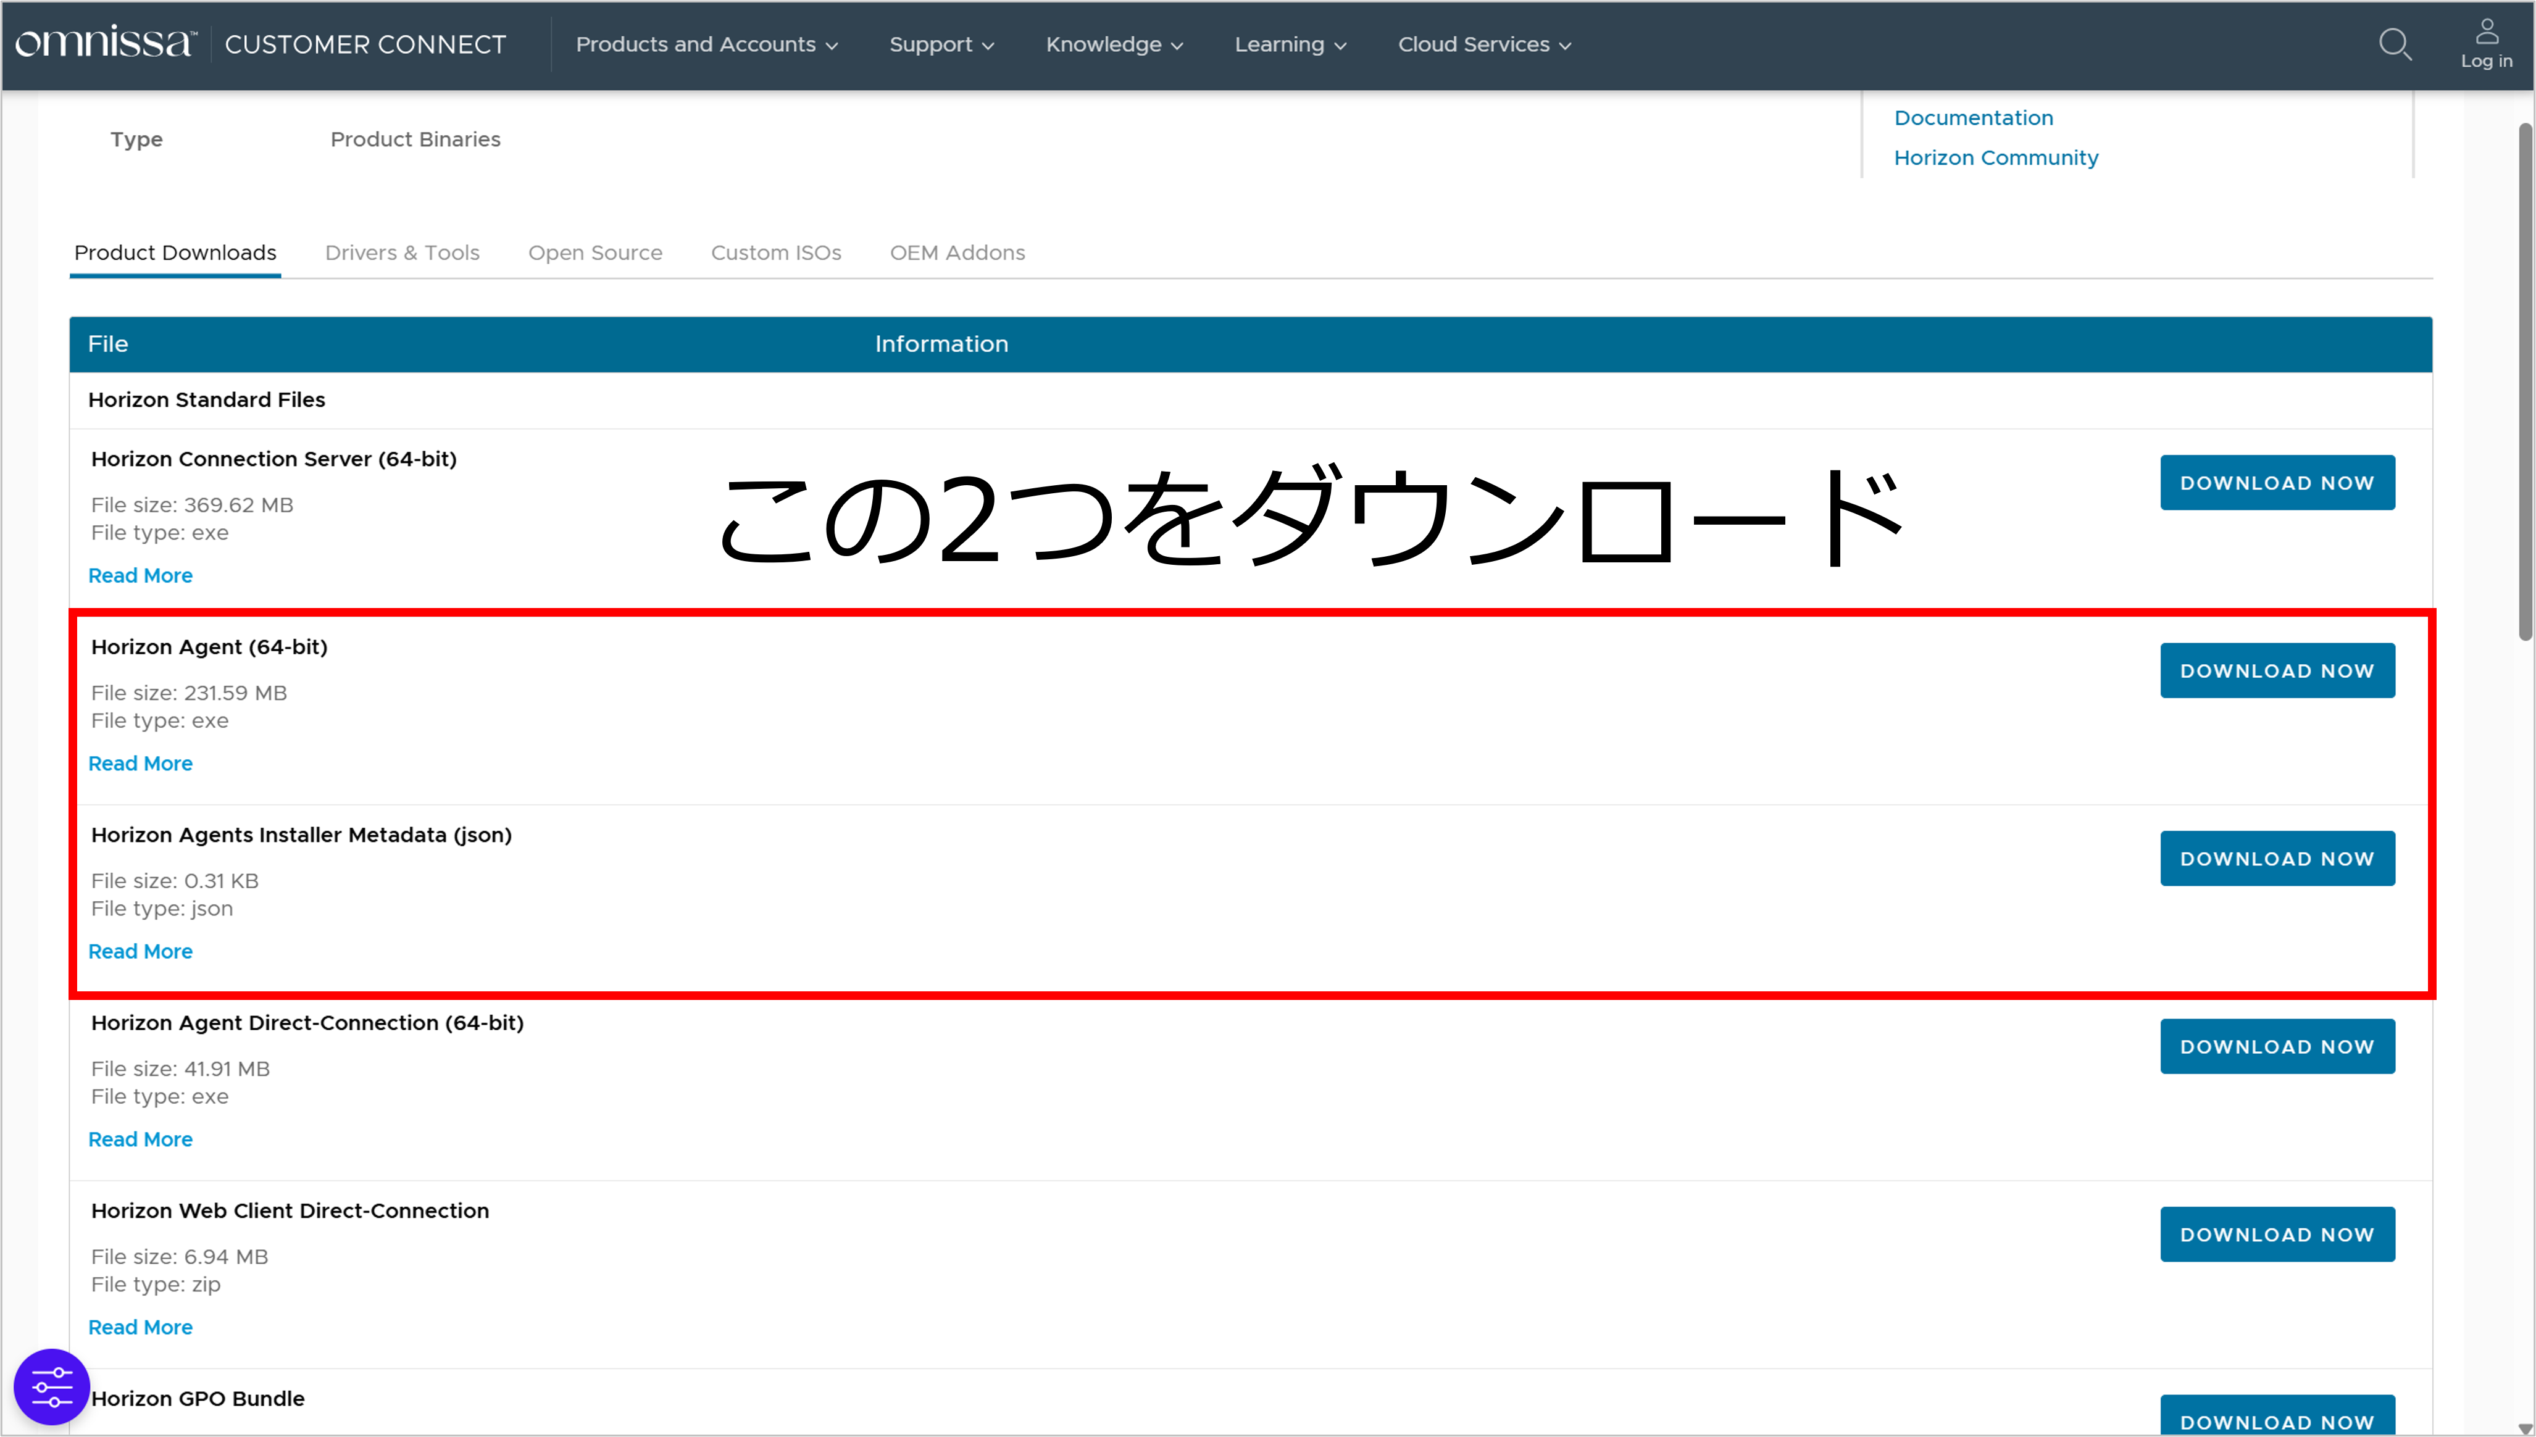Click the Information column header
The width and height of the screenshot is (2536, 1437).
(x=941, y=343)
